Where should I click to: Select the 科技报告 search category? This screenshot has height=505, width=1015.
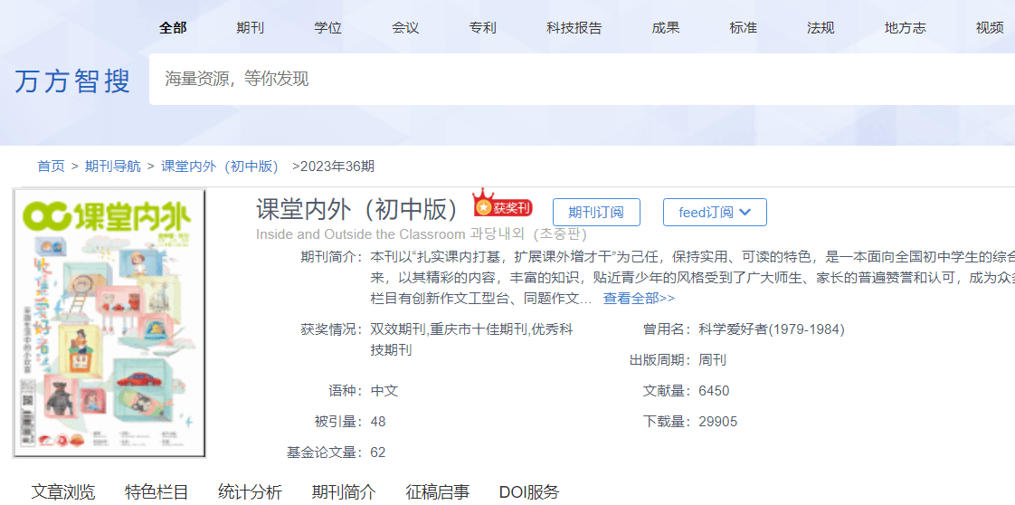coord(574,28)
